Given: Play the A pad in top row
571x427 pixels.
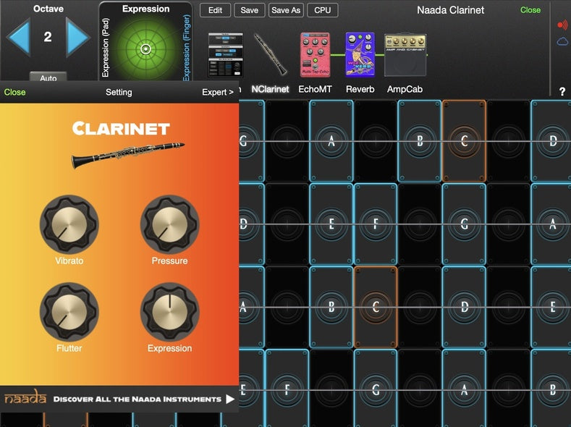Looking at the screenshot, I should pos(331,141).
